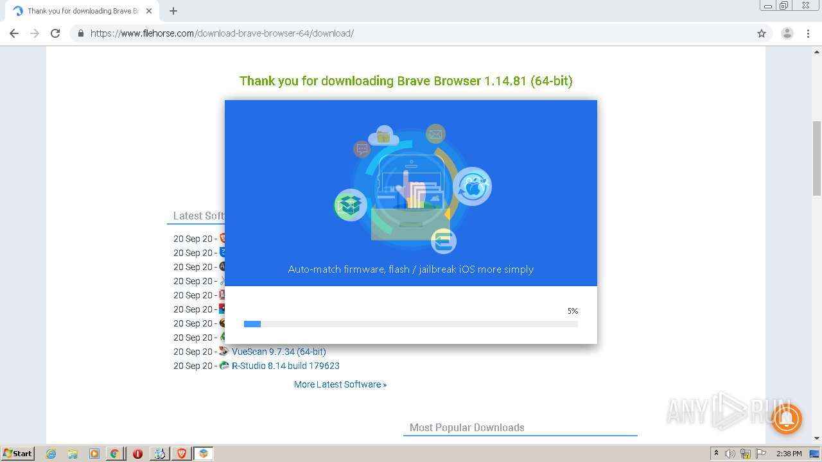This screenshot has width=822, height=462.
Task: Click the Apple restore icon in illustration
Action: pos(473,187)
